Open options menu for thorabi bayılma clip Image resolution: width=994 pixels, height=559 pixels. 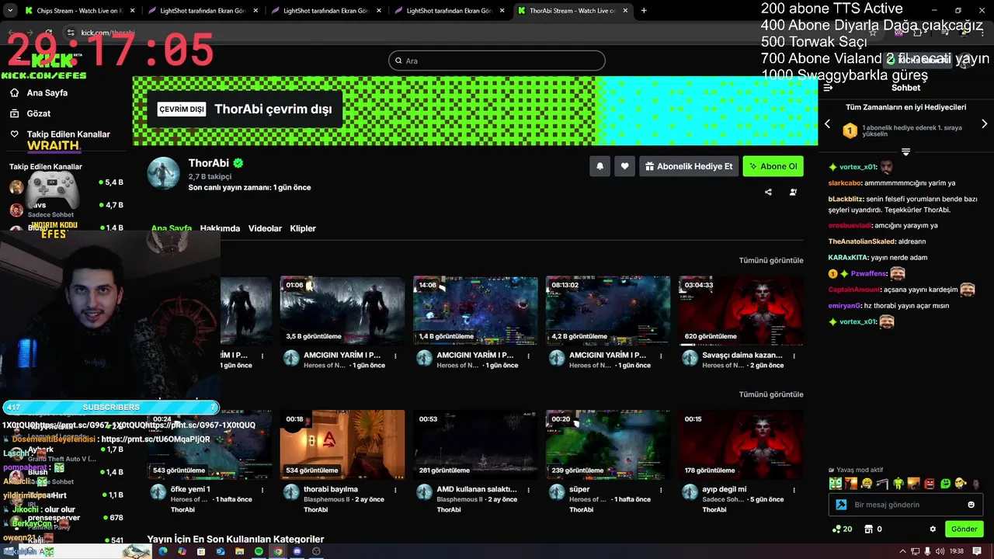coord(395,491)
